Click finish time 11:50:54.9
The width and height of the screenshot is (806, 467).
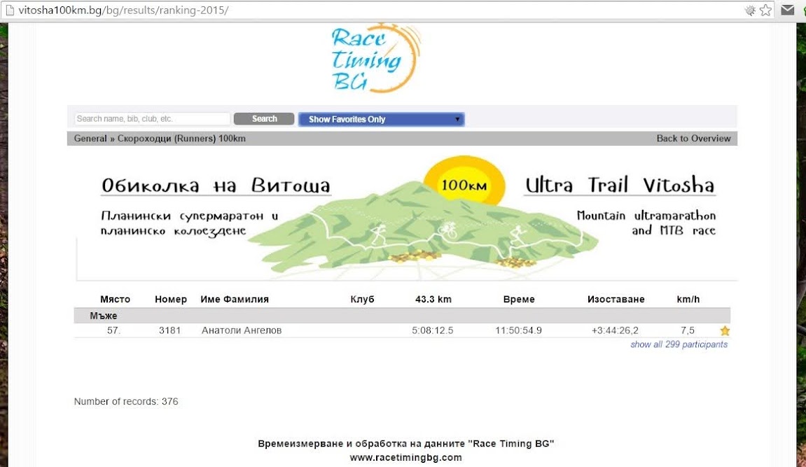click(x=518, y=330)
